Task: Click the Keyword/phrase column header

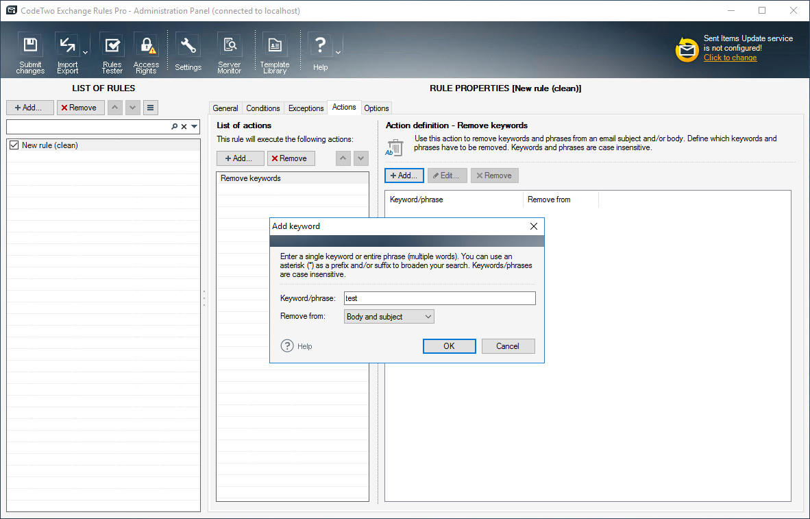Action: tap(454, 200)
